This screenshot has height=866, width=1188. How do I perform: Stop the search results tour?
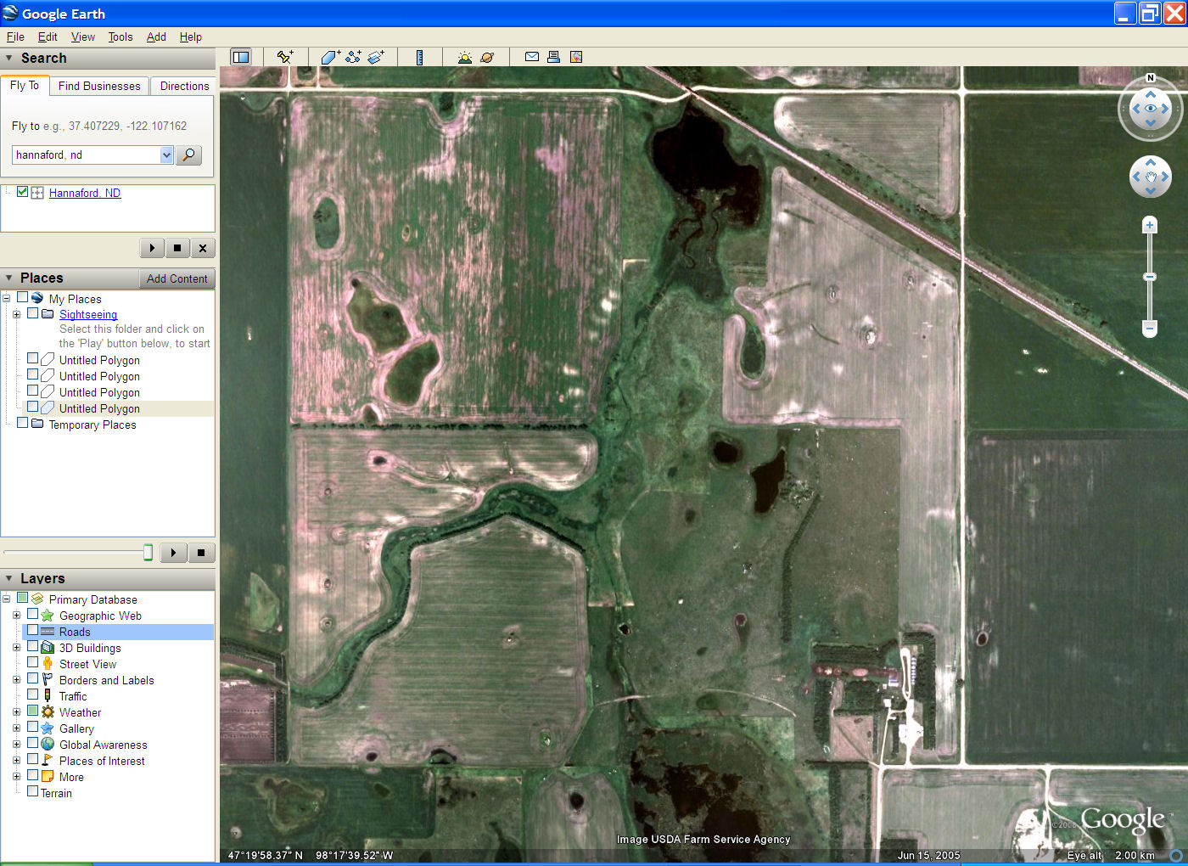[177, 248]
